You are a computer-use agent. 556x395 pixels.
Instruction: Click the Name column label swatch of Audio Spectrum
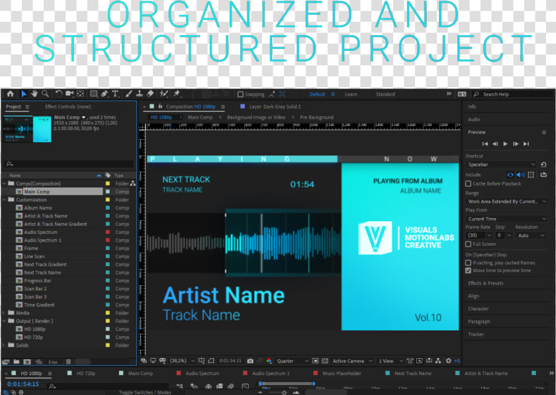coord(107,233)
